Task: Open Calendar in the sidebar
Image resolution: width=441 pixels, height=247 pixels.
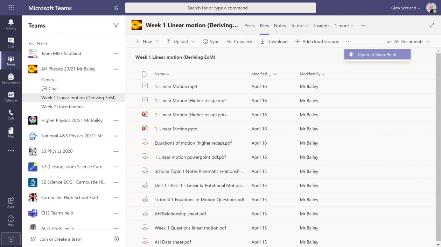Action: [11, 97]
